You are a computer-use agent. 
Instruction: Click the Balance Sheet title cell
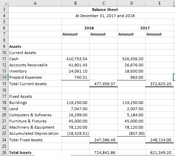click(x=105, y=10)
